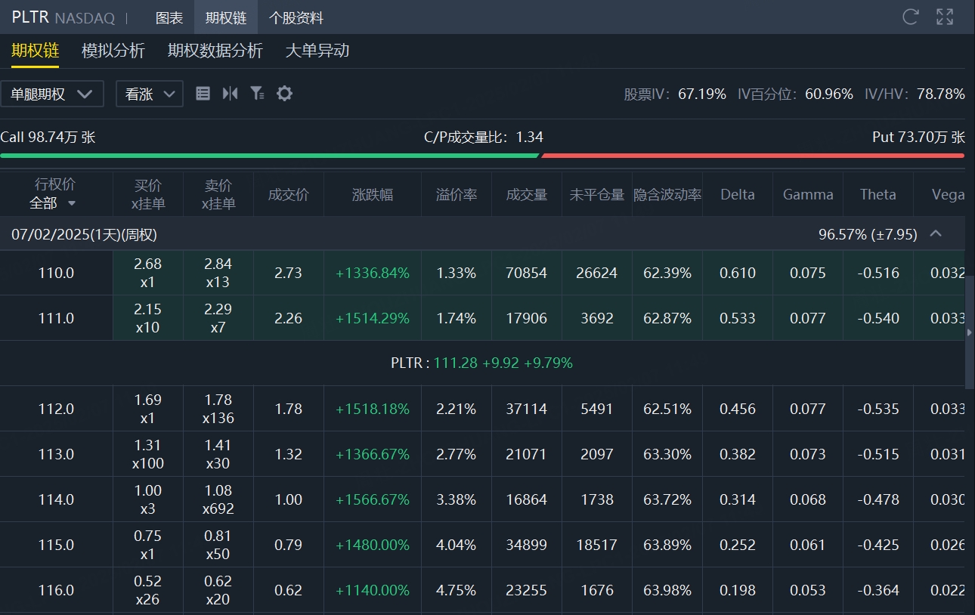Click the 卖价 x挂单 column header

218,194
